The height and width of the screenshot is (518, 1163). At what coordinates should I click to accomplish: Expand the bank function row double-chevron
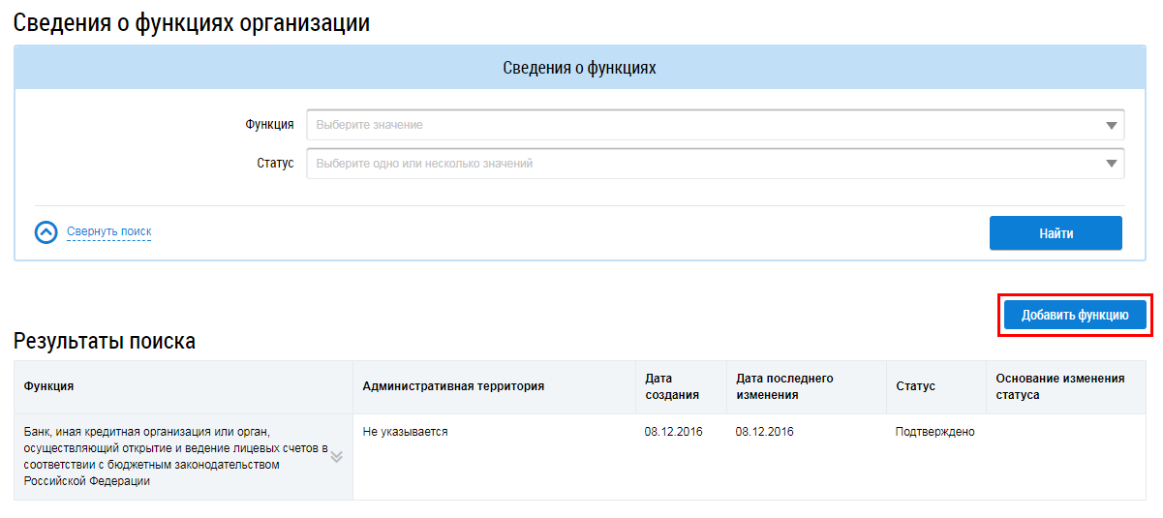click(337, 456)
